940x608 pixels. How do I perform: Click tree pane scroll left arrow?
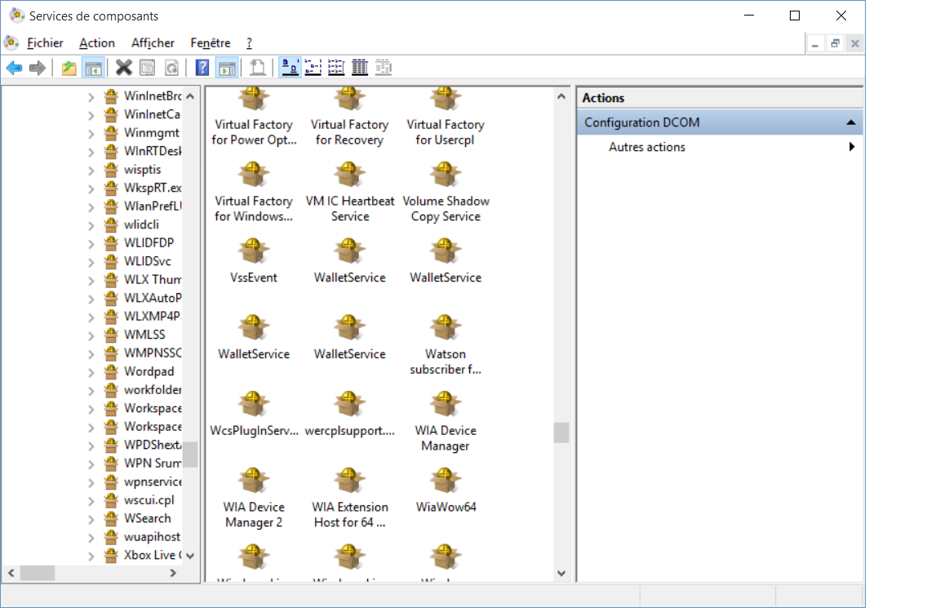(11, 573)
